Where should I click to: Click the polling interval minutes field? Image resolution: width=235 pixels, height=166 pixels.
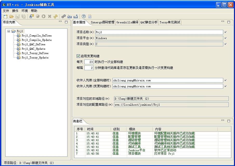coord(89,68)
